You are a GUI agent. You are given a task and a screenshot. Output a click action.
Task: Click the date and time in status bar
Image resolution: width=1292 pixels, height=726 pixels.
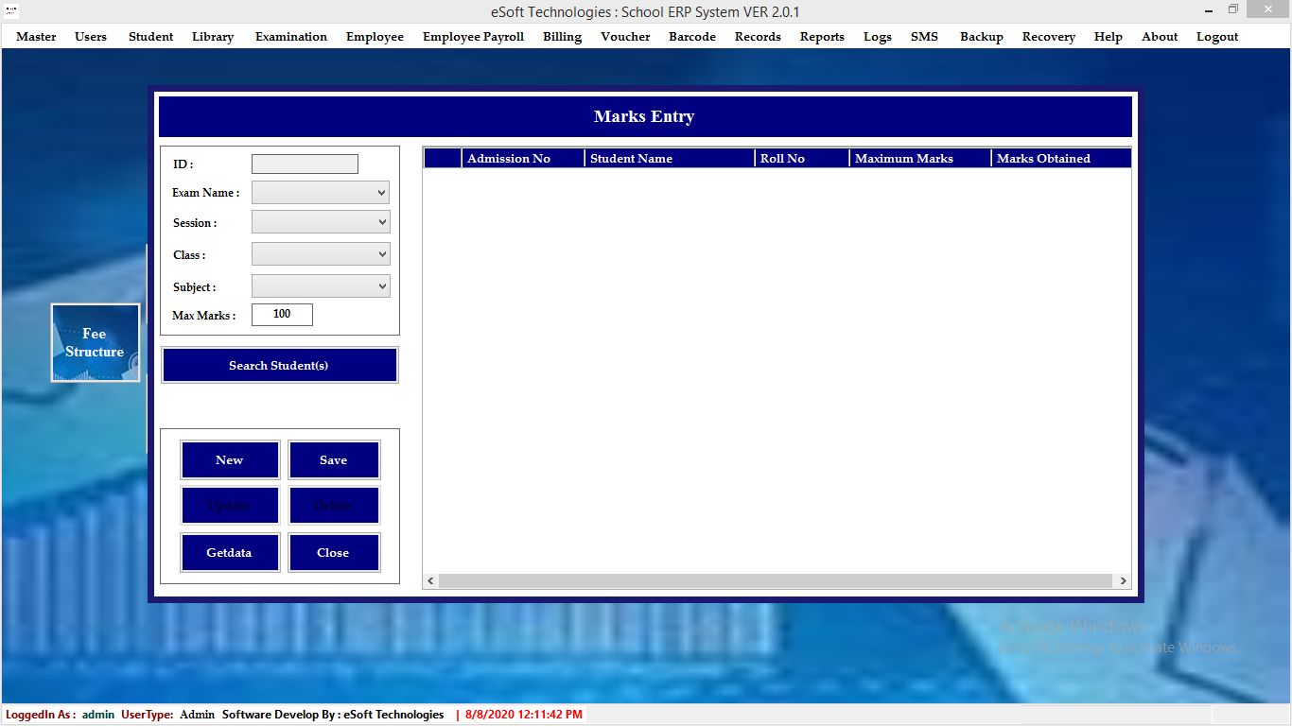pos(523,715)
